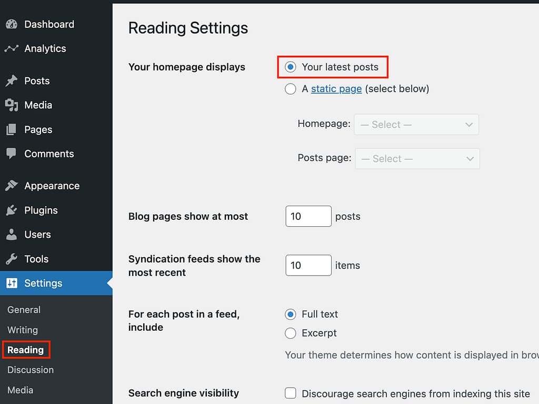539x404 pixels.
Task: Enable discourage search engines checkbox
Action: point(290,393)
